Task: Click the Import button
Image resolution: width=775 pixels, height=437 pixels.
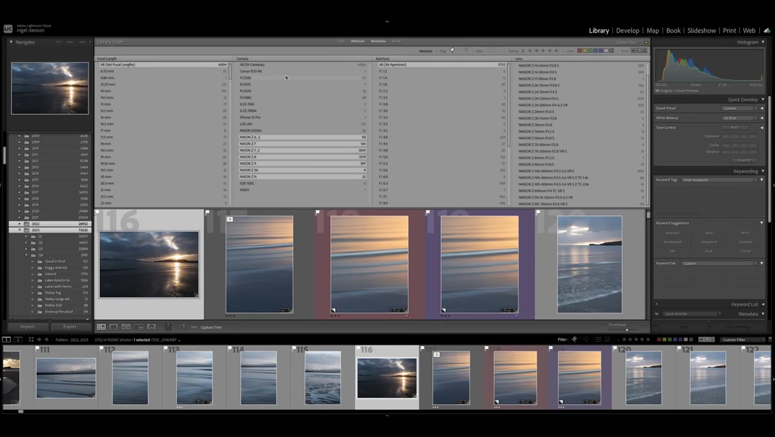Action: pyautogui.click(x=28, y=327)
